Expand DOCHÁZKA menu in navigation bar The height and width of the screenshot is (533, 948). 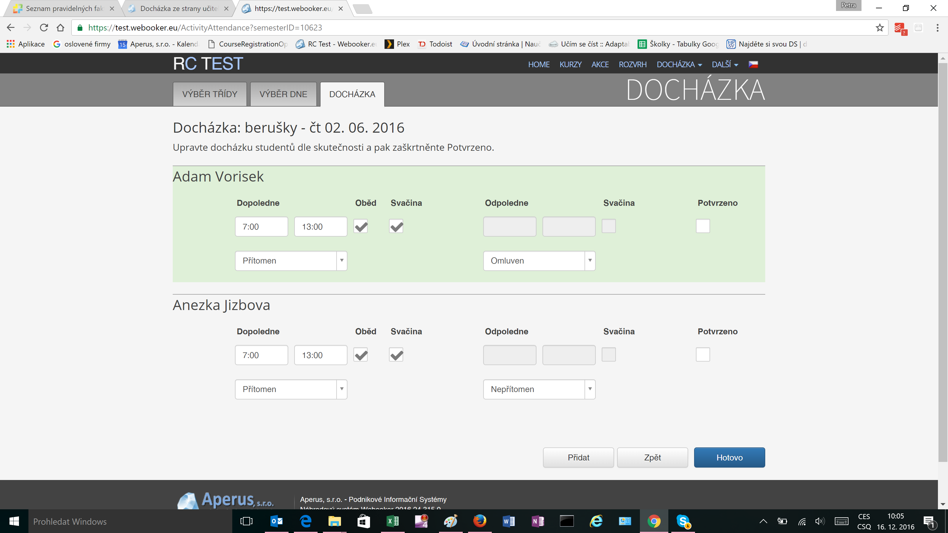click(679, 64)
